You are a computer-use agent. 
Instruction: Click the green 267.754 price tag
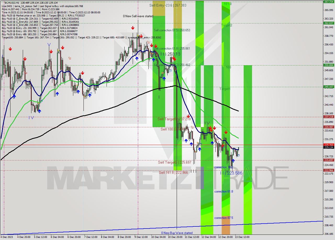pos(329,2)
